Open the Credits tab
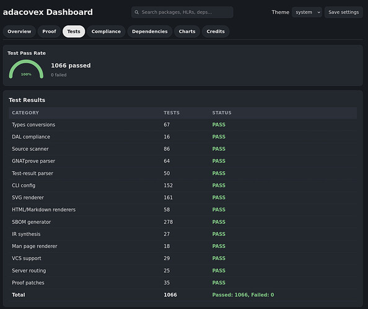 tap(216, 32)
